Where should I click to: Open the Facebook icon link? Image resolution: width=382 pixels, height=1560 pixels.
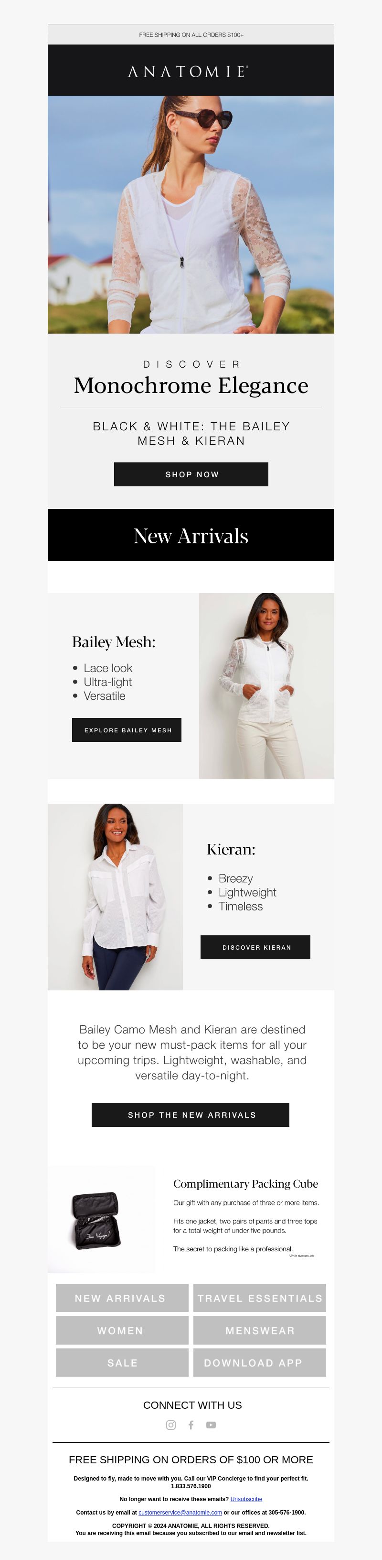(191, 1425)
